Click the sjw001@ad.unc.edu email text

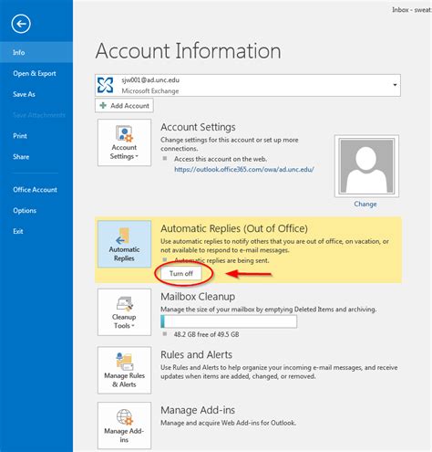(150, 80)
